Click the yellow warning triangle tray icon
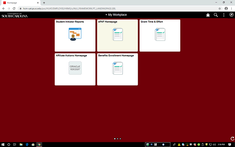This screenshot has width=235, height=147. coord(179,144)
